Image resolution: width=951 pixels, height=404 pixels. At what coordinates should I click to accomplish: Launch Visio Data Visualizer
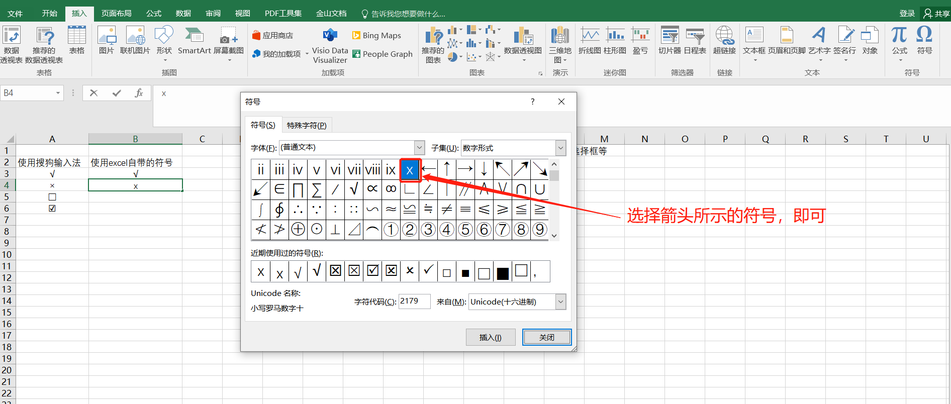(x=330, y=46)
